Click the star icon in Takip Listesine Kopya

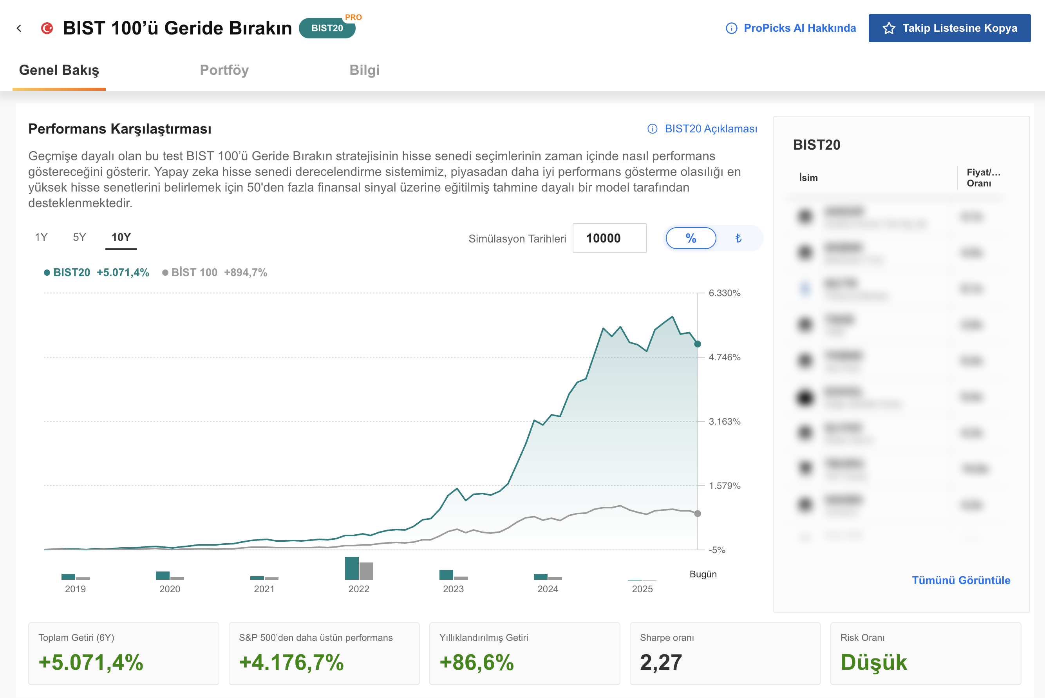889,28
